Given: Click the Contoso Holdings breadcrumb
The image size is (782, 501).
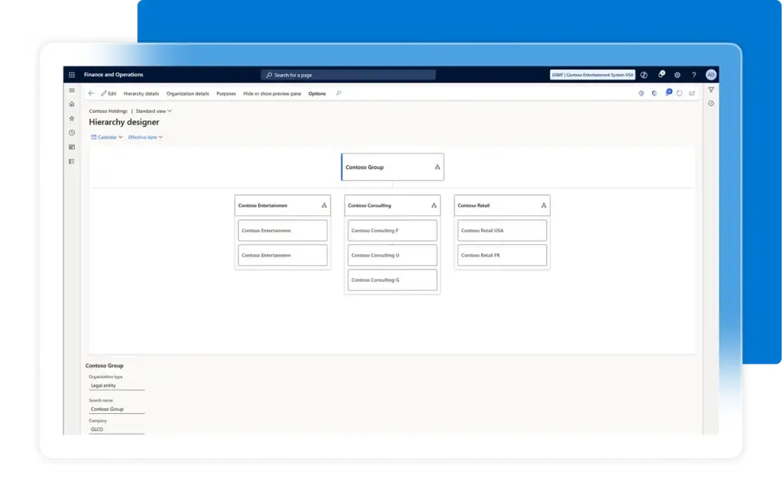Looking at the screenshot, I should (x=108, y=112).
